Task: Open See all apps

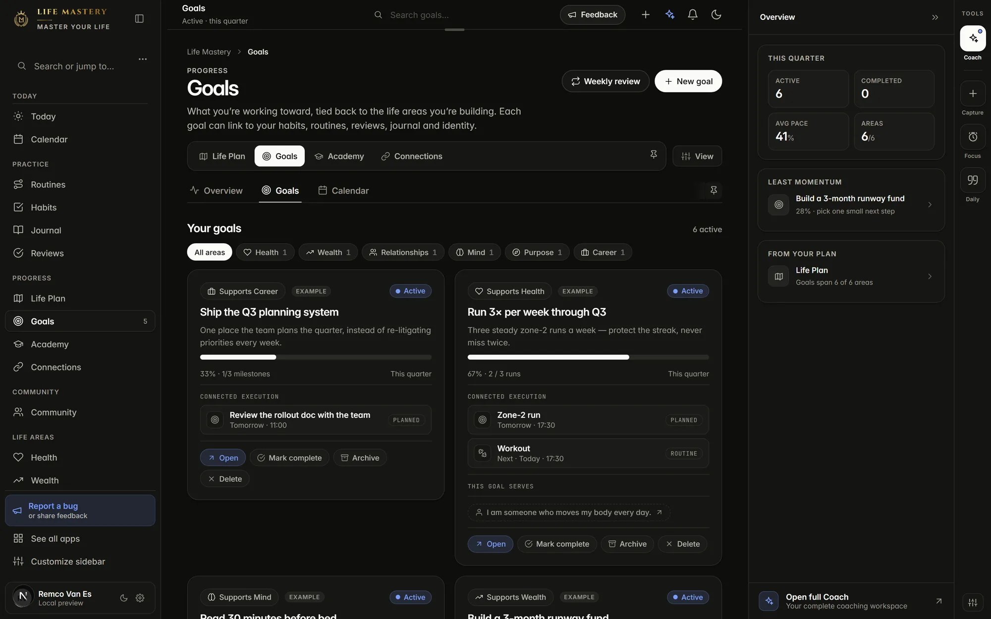Action: click(80, 539)
